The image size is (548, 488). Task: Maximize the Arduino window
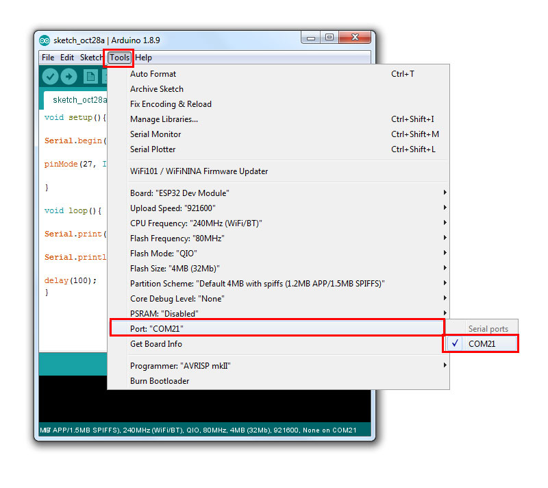329,38
